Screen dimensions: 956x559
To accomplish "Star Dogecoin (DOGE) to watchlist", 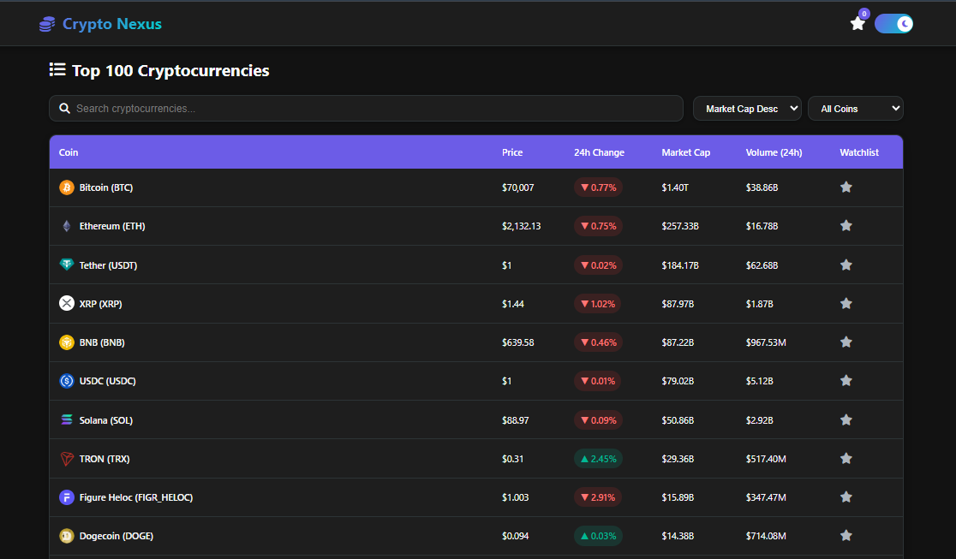I will pos(846,535).
